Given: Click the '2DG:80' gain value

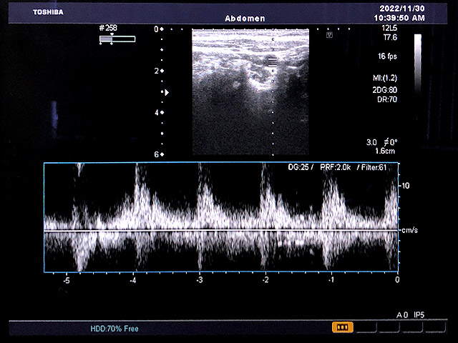Looking at the screenshot, I should click(x=385, y=90).
